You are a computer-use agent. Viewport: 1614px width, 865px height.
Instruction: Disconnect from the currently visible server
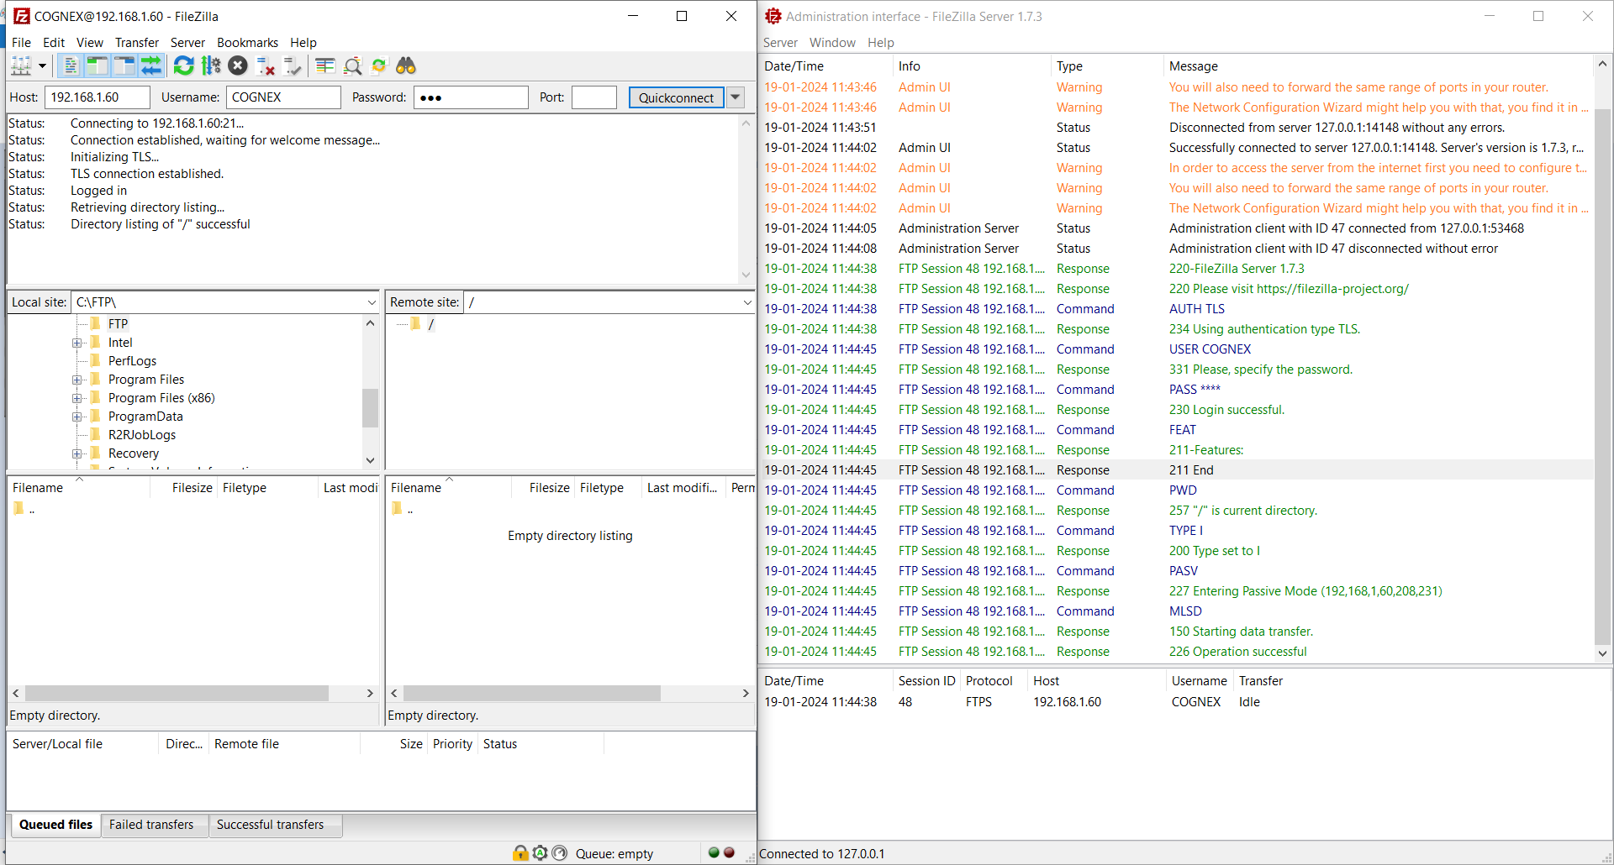point(266,66)
